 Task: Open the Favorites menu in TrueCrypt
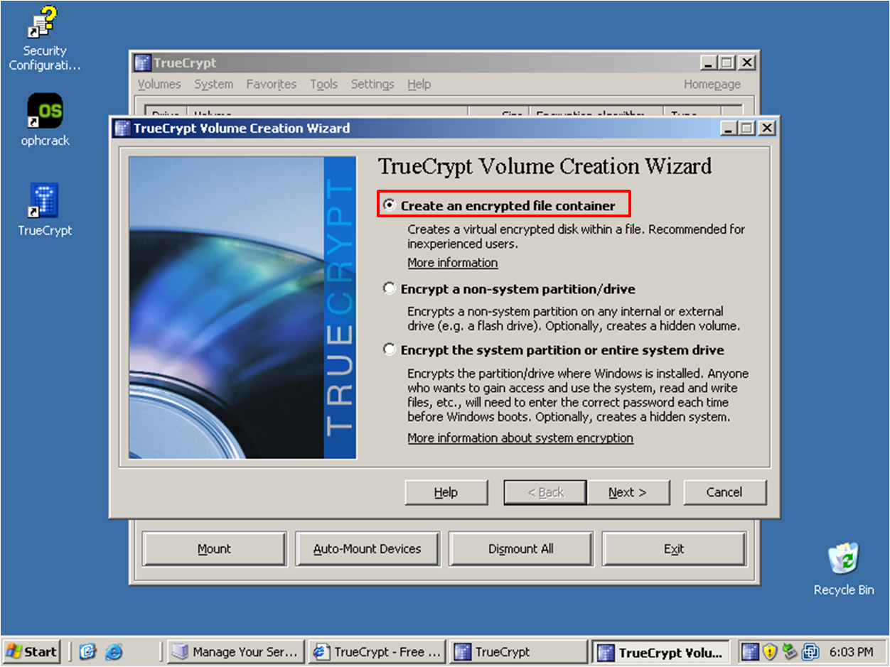pyautogui.click(x=272, y=84)
